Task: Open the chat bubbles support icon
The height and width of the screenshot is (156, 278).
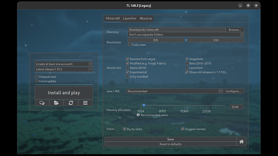Action: 42,103
